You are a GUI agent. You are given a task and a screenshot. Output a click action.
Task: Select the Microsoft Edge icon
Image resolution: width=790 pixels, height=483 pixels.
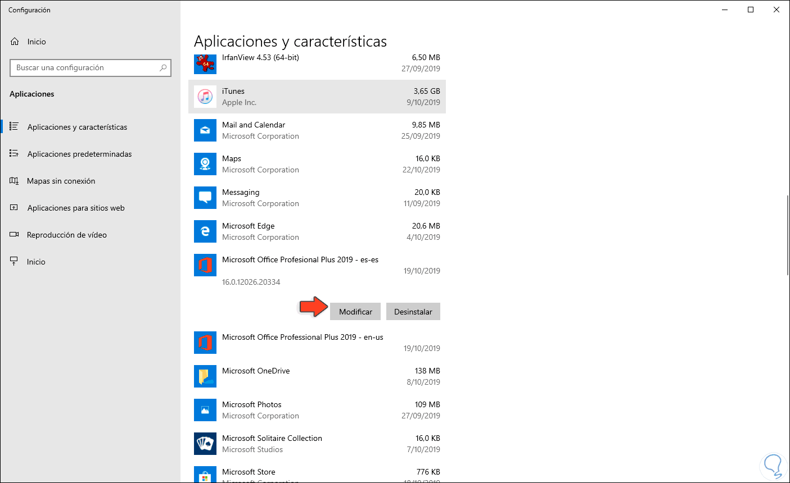click(205, 231)
